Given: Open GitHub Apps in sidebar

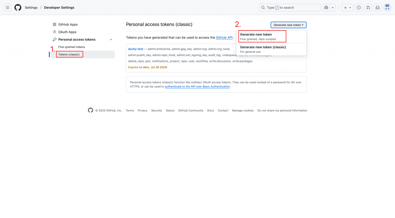Looking at the screenshot, I should pyautogui.click(x=68, y=24).
